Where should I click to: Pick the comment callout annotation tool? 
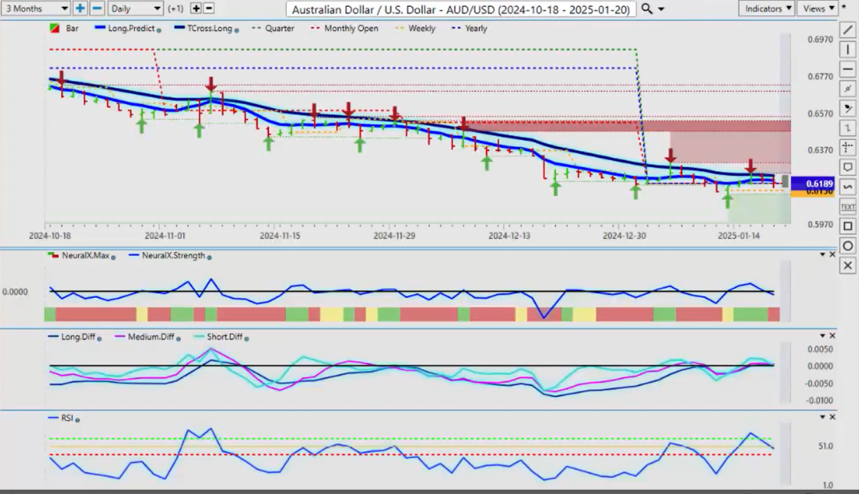tap(847, 167)
